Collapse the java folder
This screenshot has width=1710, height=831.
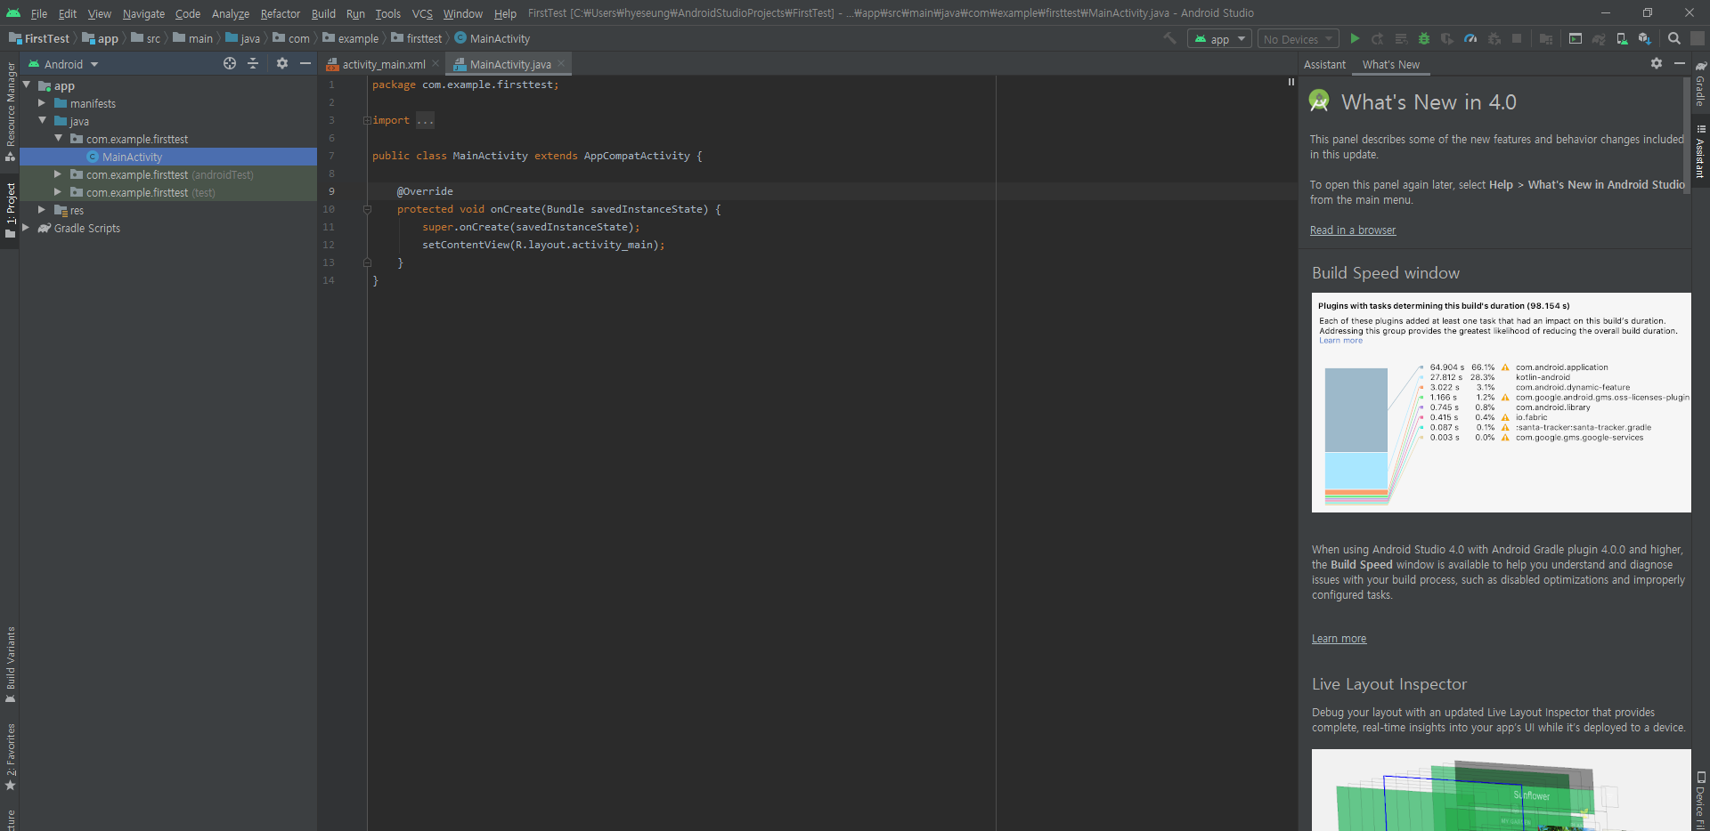[x=42, y=120]
